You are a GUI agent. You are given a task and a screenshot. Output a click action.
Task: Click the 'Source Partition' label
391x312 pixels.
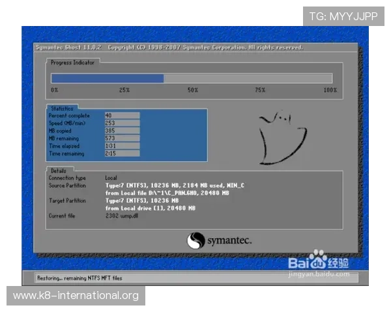[x=67, y=186]
